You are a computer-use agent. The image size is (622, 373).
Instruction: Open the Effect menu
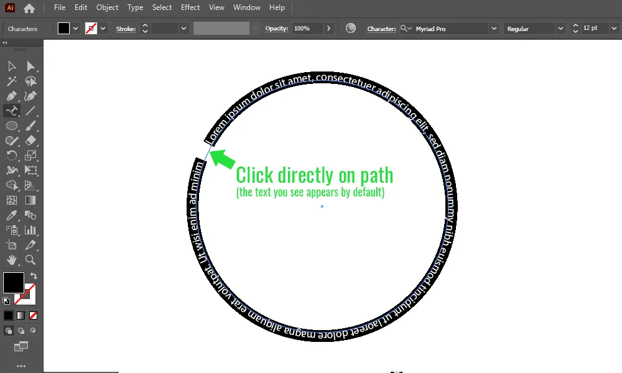[x=190, y=7]
